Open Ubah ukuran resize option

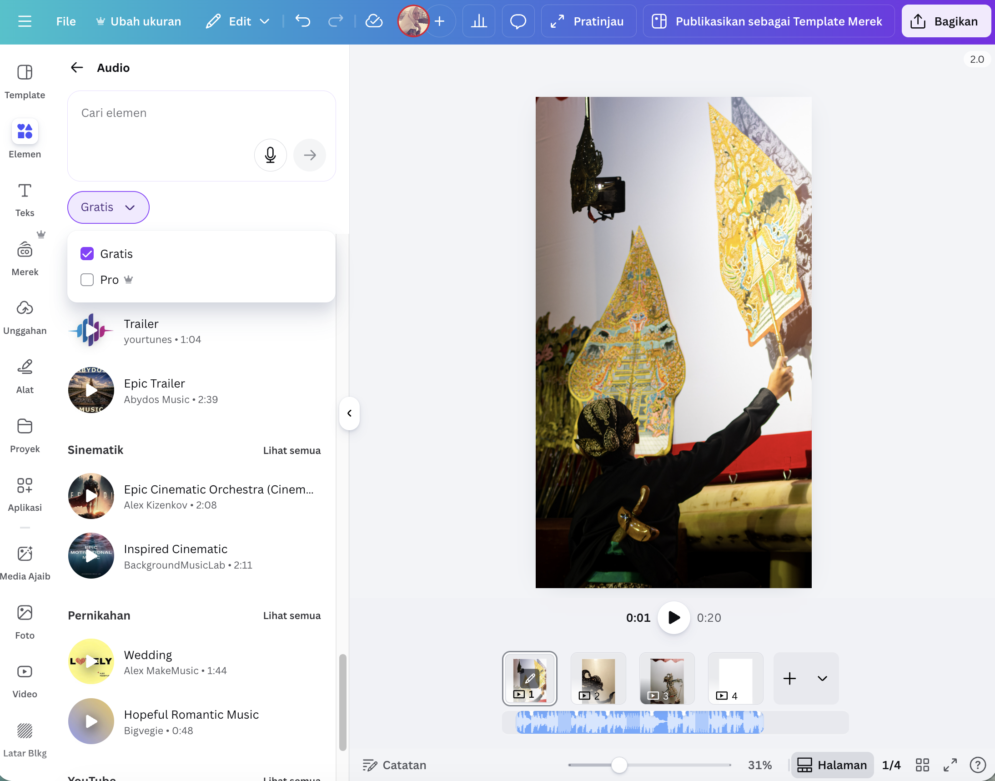coord(139,21)
